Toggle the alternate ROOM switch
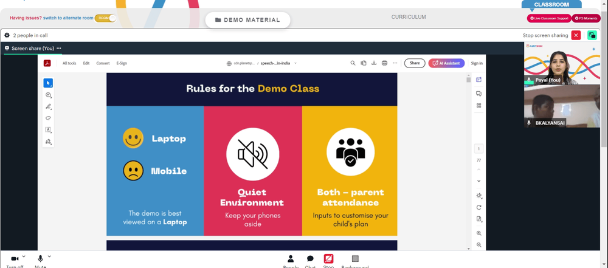The image size is (608, 268). coord(105,18)
